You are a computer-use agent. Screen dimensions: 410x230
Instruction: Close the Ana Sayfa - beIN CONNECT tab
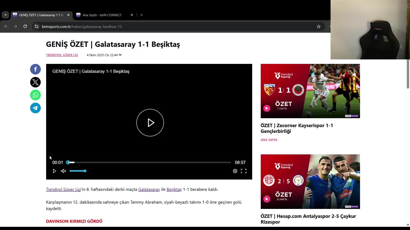(132, 15)
